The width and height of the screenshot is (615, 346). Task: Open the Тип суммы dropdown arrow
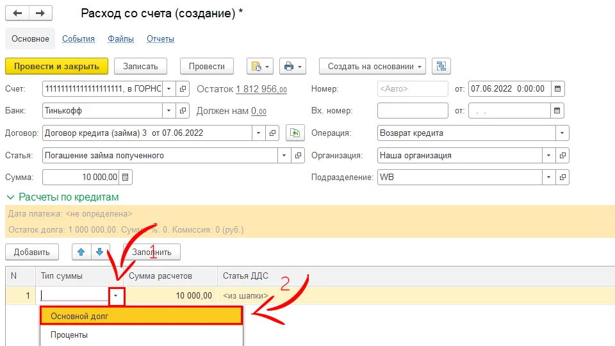click(117, 296)
